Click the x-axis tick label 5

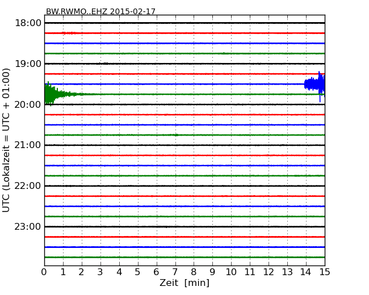click(137, 272)
